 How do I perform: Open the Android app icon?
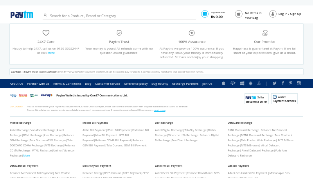tap(250, 84)
